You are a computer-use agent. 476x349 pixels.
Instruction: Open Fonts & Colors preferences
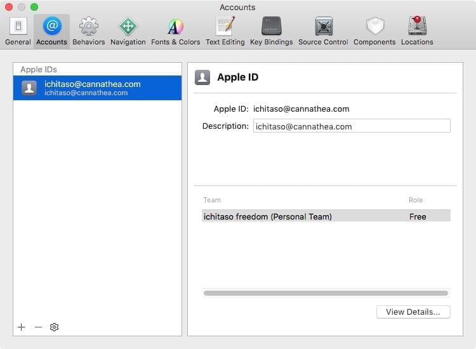point(175,31)
